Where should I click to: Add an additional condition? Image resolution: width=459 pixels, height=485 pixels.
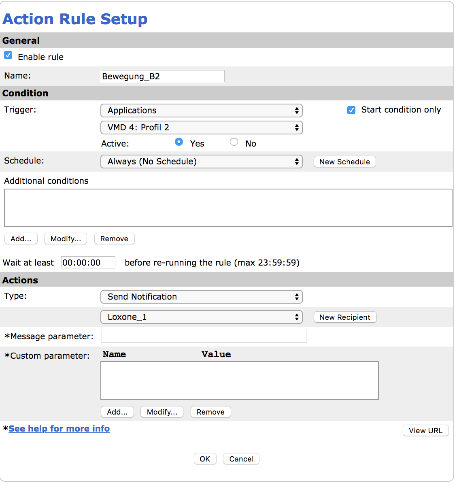click(21, 239)
